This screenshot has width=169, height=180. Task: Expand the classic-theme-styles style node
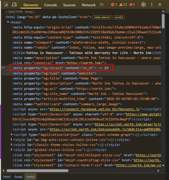click(12, 144)
